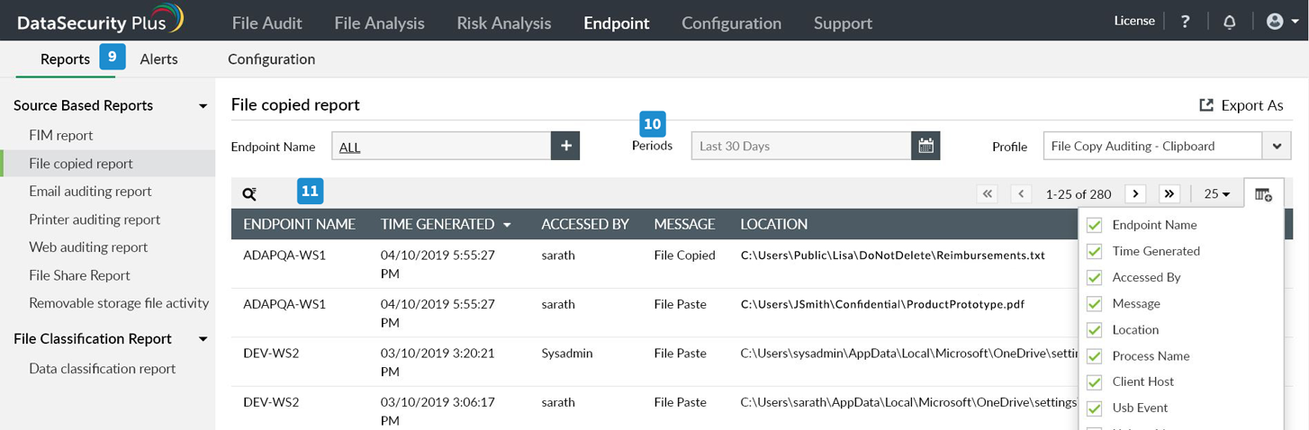Click the add endpoint plus icon
This screenshot has height=430, width=1309.
pyautogui.click(x=565, y=146)
